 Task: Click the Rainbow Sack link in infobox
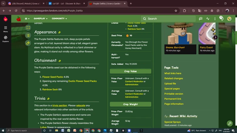tap(134, 29)
